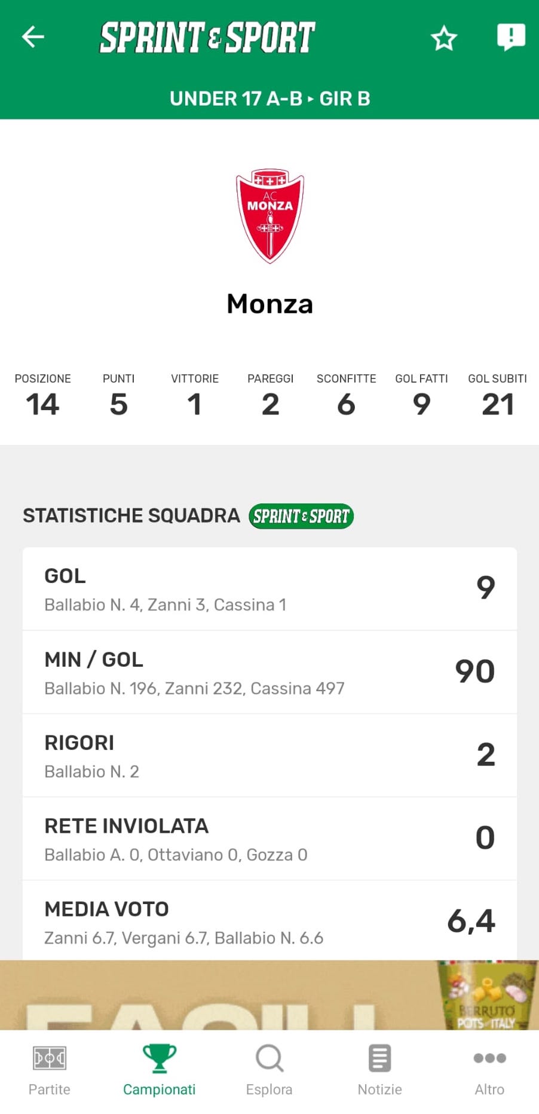539x1114 pixels.
Task: Open the Under 17 A-B Gir B breadcrumb
Action: pos(270,99)
